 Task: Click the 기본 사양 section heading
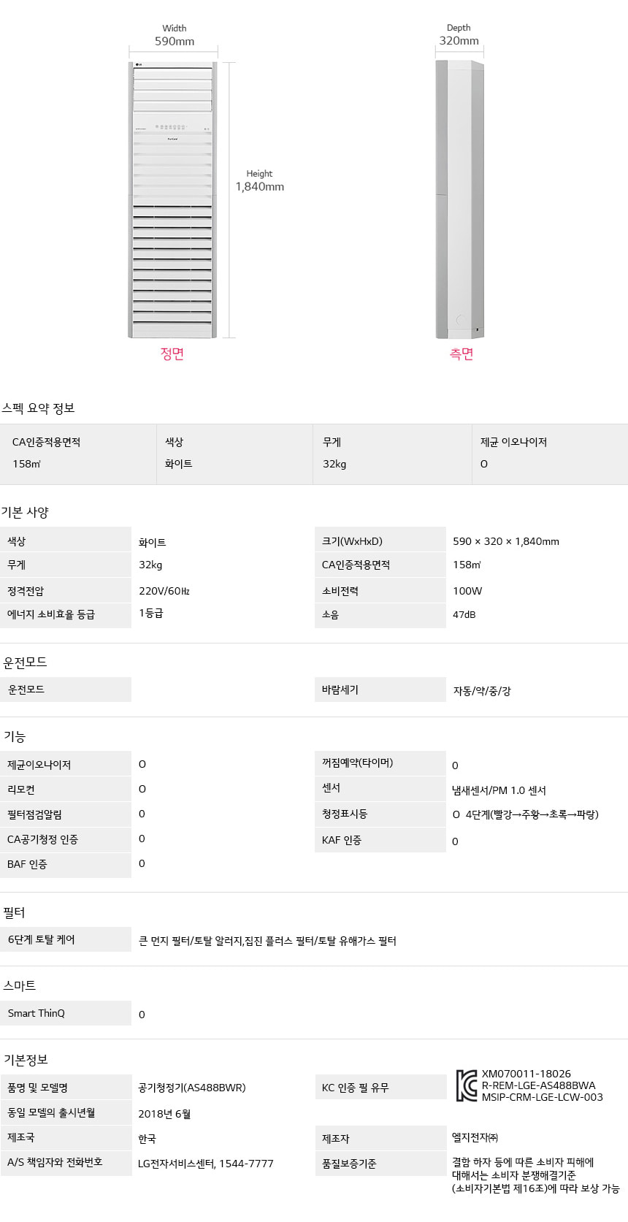[25, 513]
